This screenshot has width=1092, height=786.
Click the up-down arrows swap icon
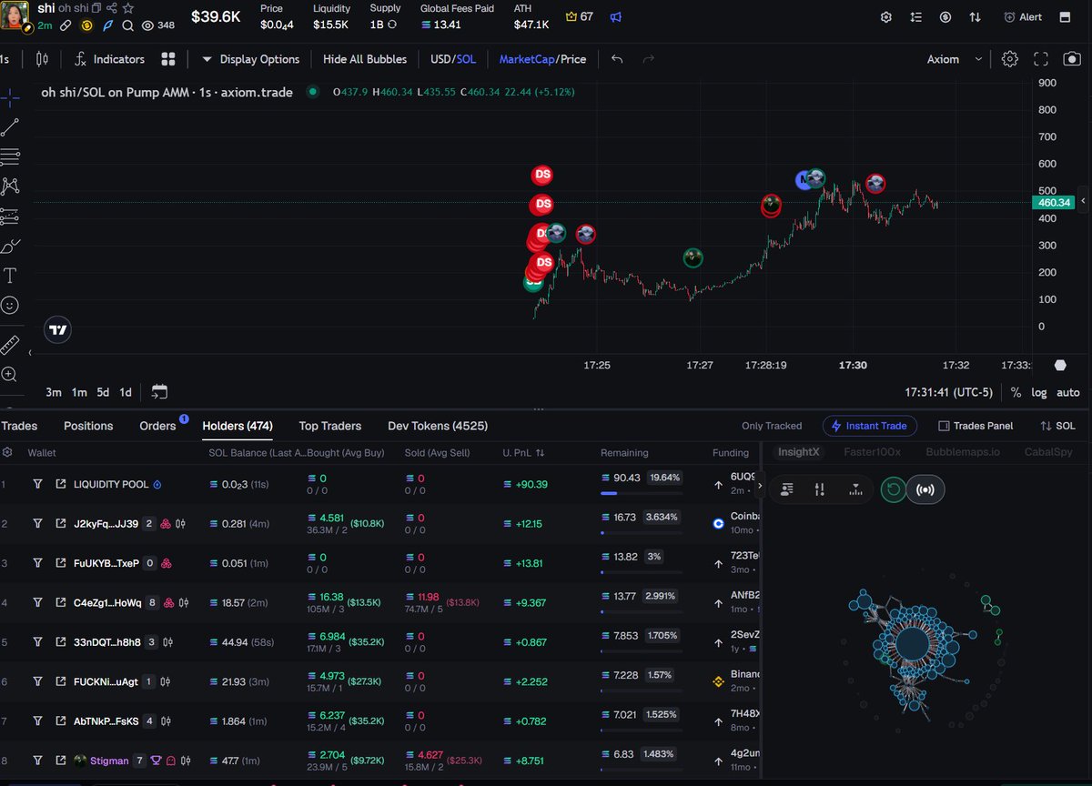975,17
